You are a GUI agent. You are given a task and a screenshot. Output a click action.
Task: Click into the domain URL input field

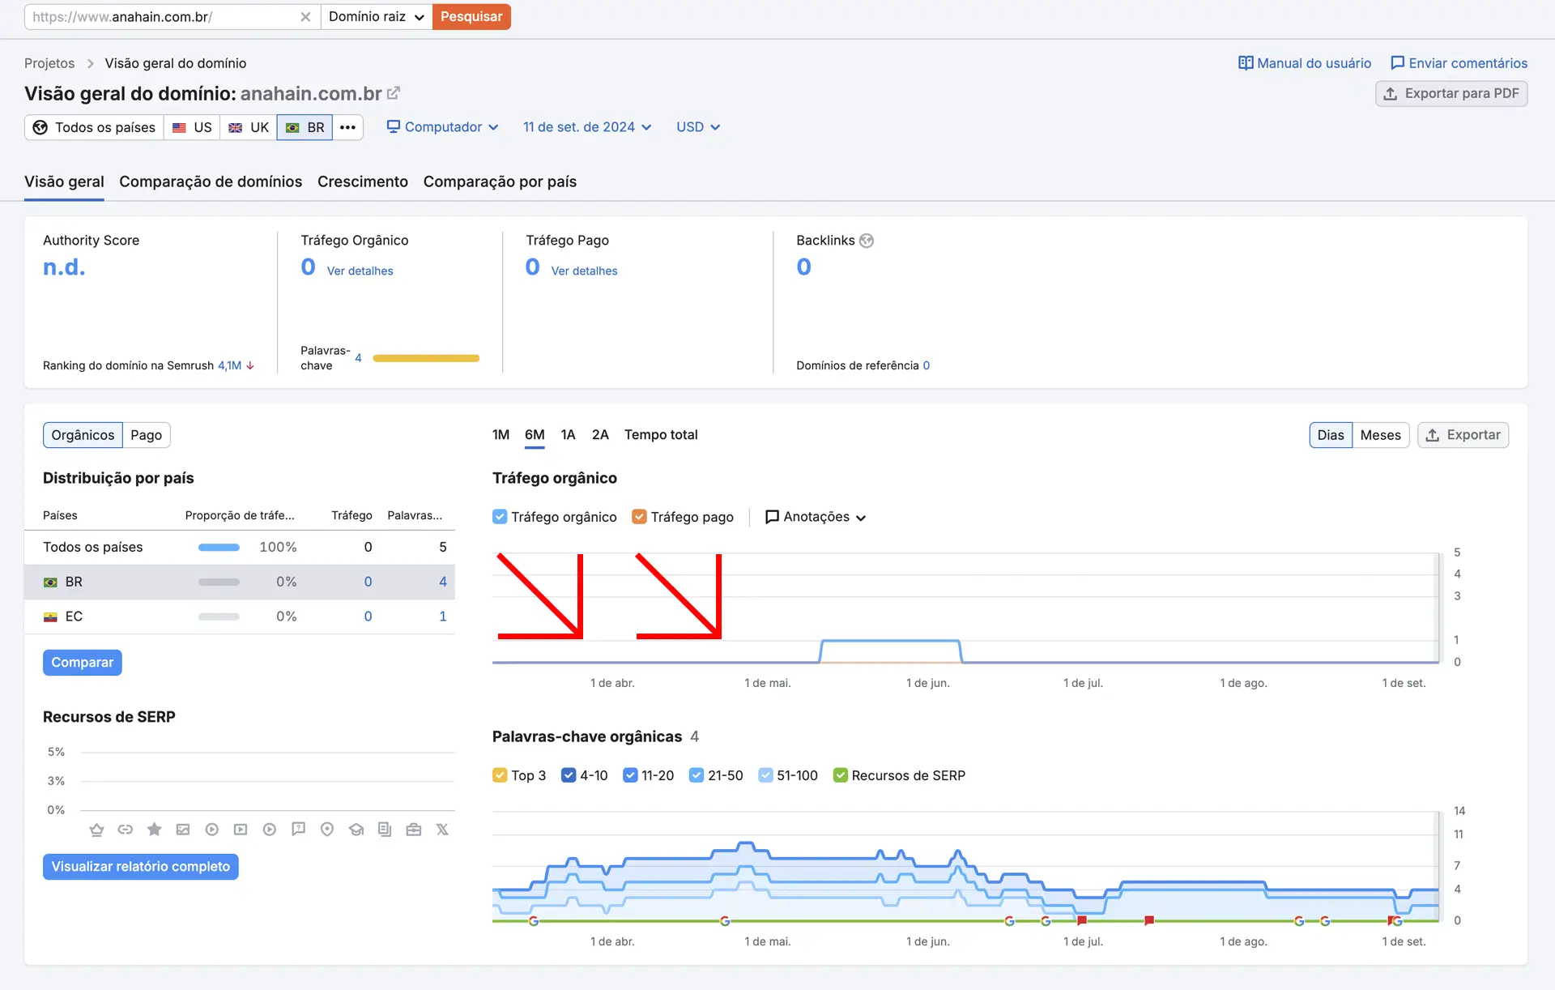162,17
